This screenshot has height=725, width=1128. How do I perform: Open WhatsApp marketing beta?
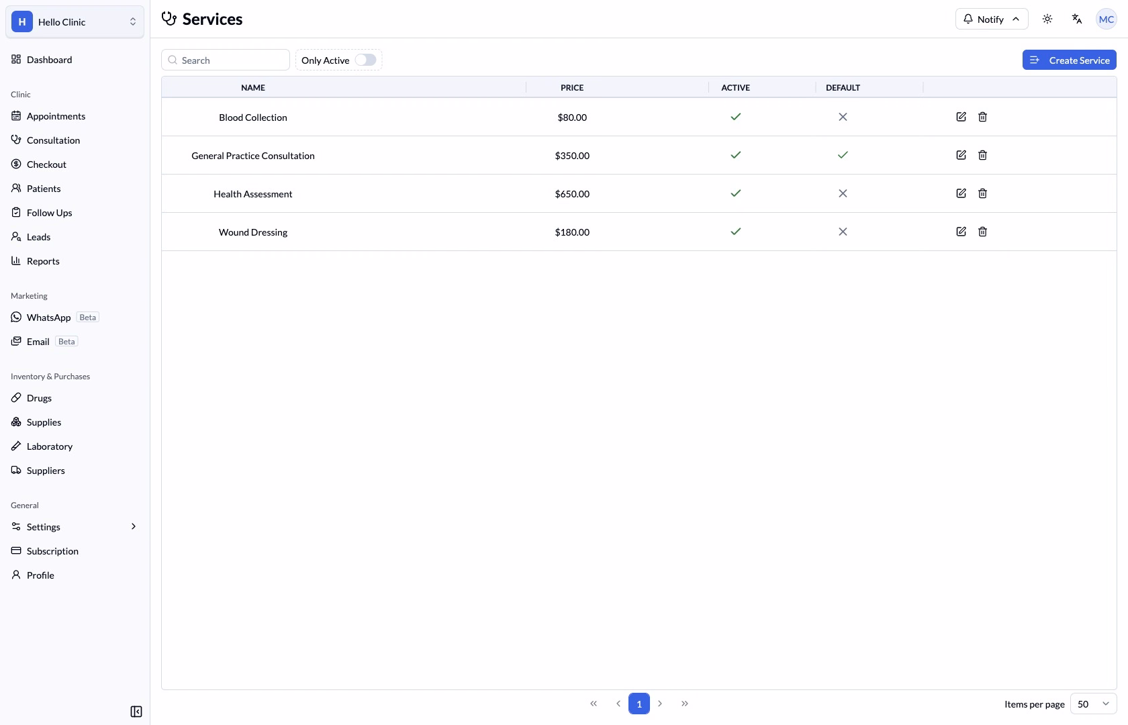point(75,318)
